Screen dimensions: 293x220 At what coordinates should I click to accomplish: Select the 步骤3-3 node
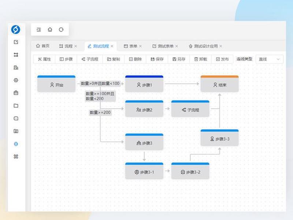[x=219, y=138]
